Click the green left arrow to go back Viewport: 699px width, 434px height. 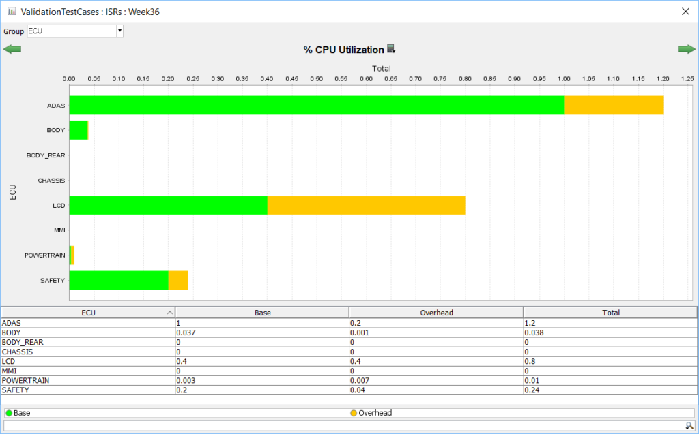12,49
